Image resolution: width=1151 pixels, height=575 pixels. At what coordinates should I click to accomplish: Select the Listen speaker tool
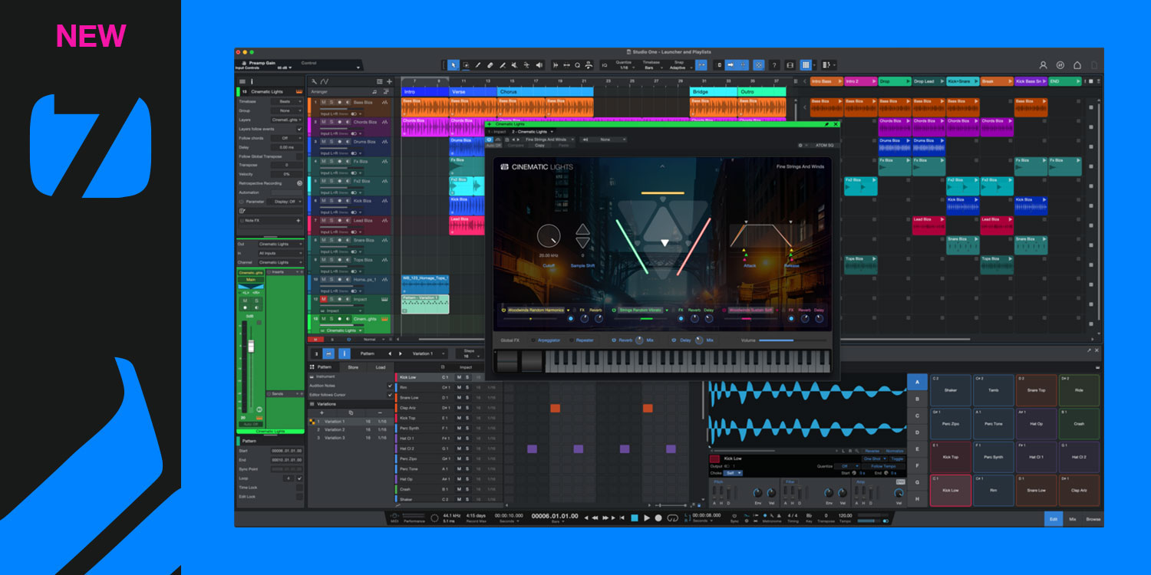(539, 65)
